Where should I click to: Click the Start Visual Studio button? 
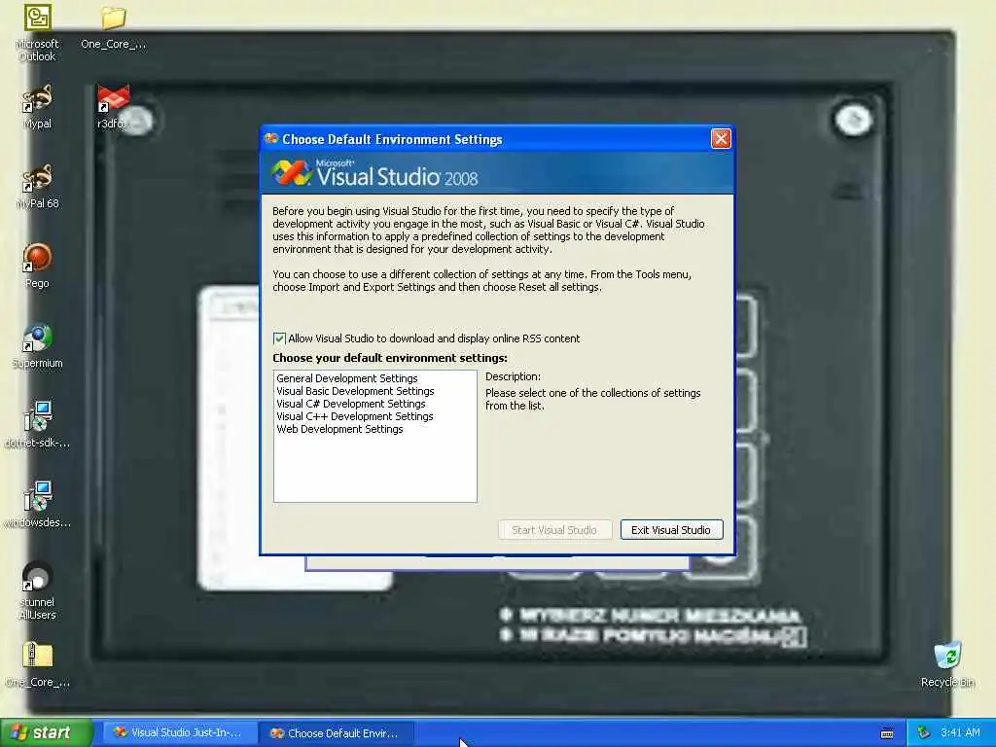pos(554,530)
